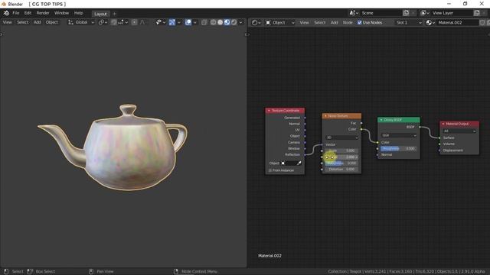The image size is (490, 275).
Task: Collapse the Material Output node
Action: pos(443,124)
